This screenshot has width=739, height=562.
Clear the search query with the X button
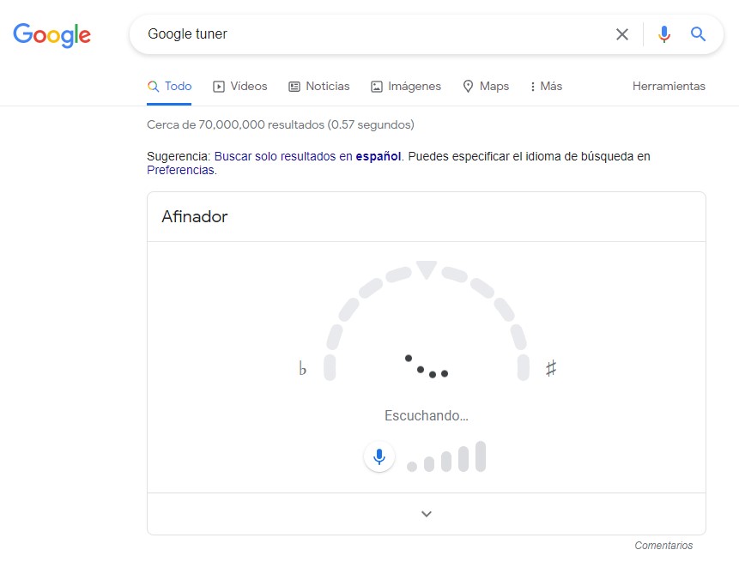pyautogui.click(x=622, y=34)
